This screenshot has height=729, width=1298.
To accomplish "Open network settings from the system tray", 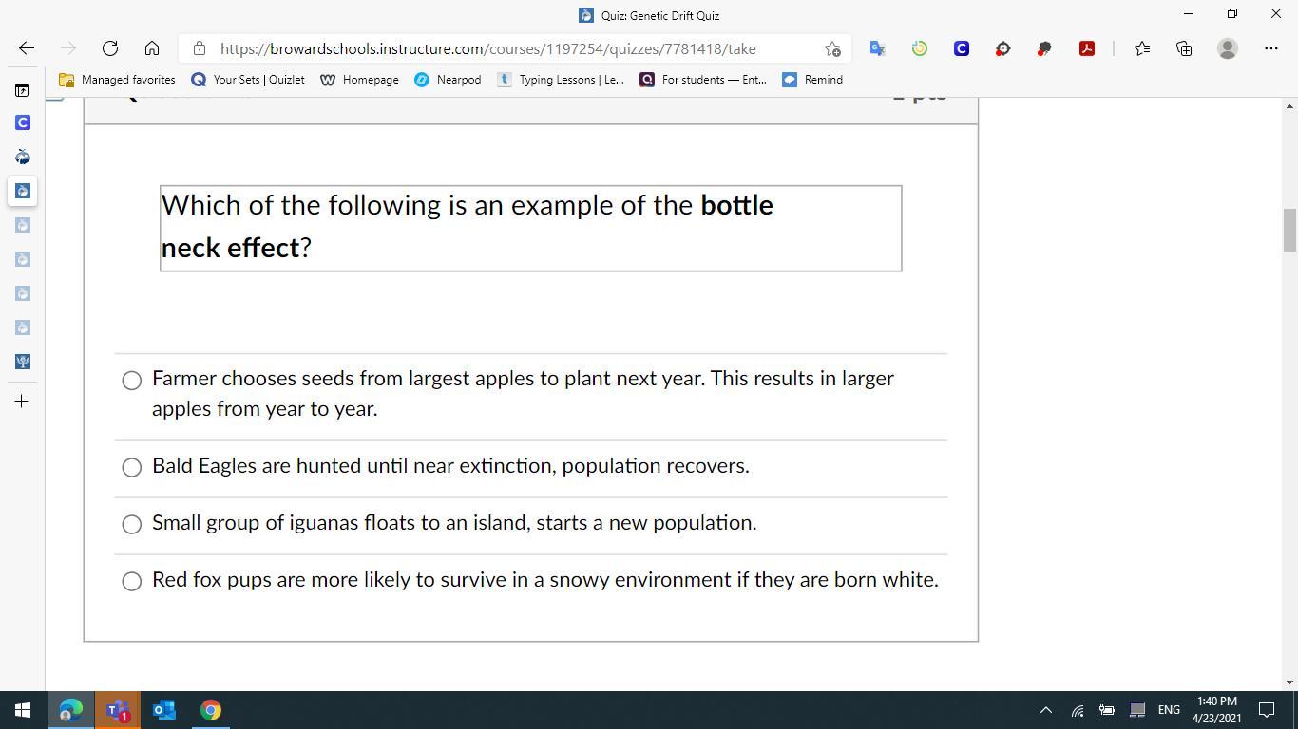I will click(x=1078, y=710).
